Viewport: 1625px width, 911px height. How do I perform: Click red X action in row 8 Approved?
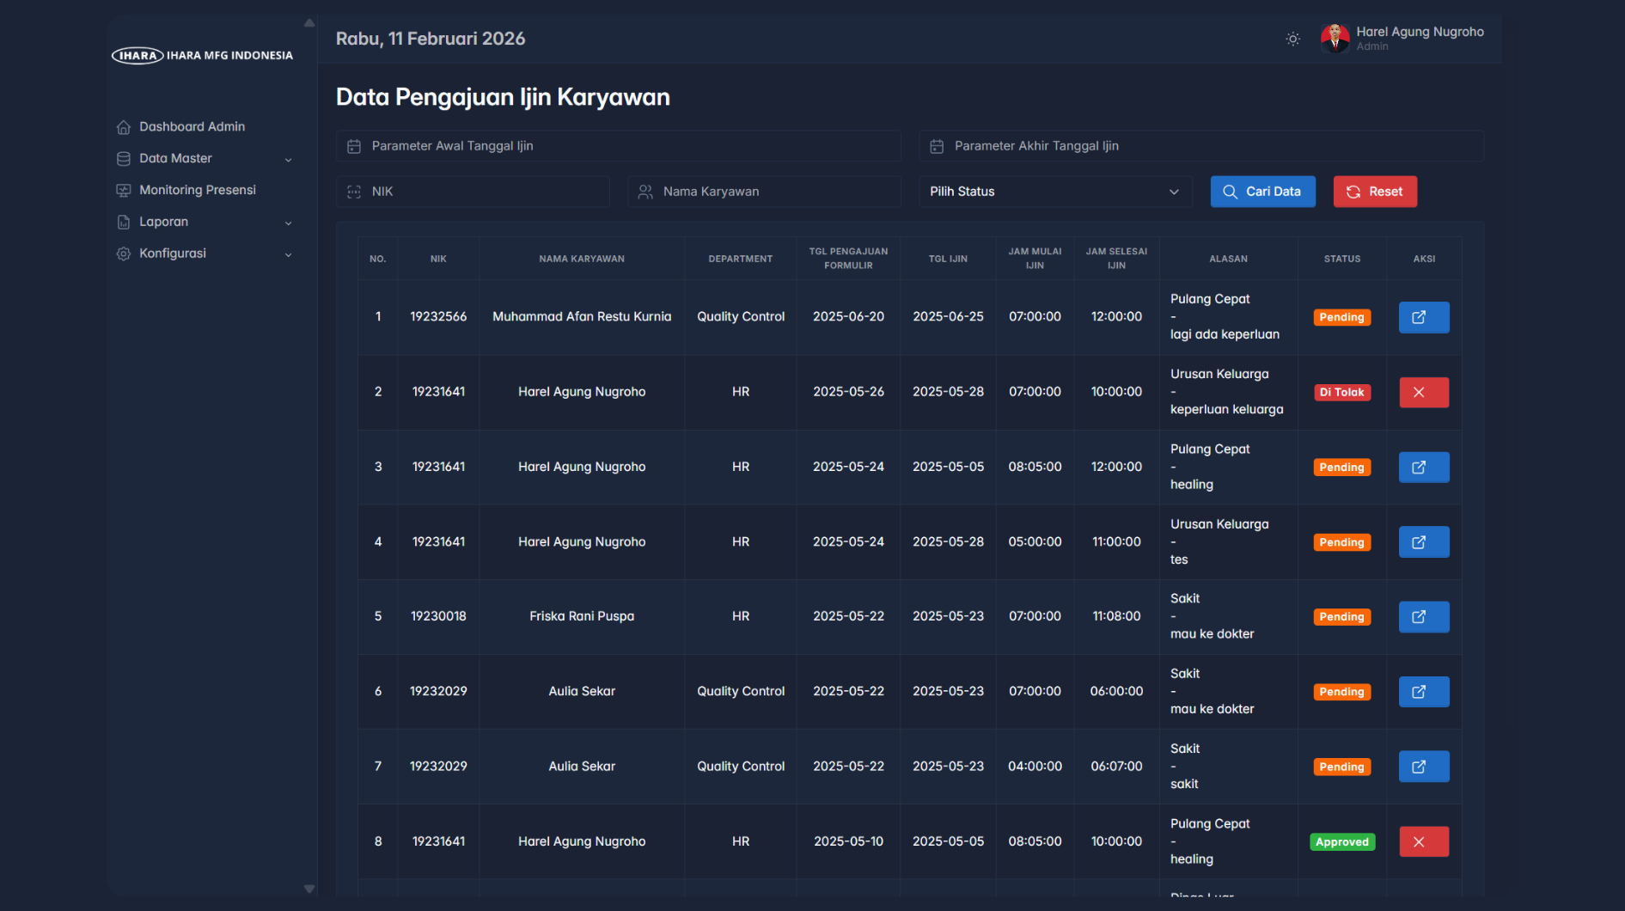tap(1424, 841)
